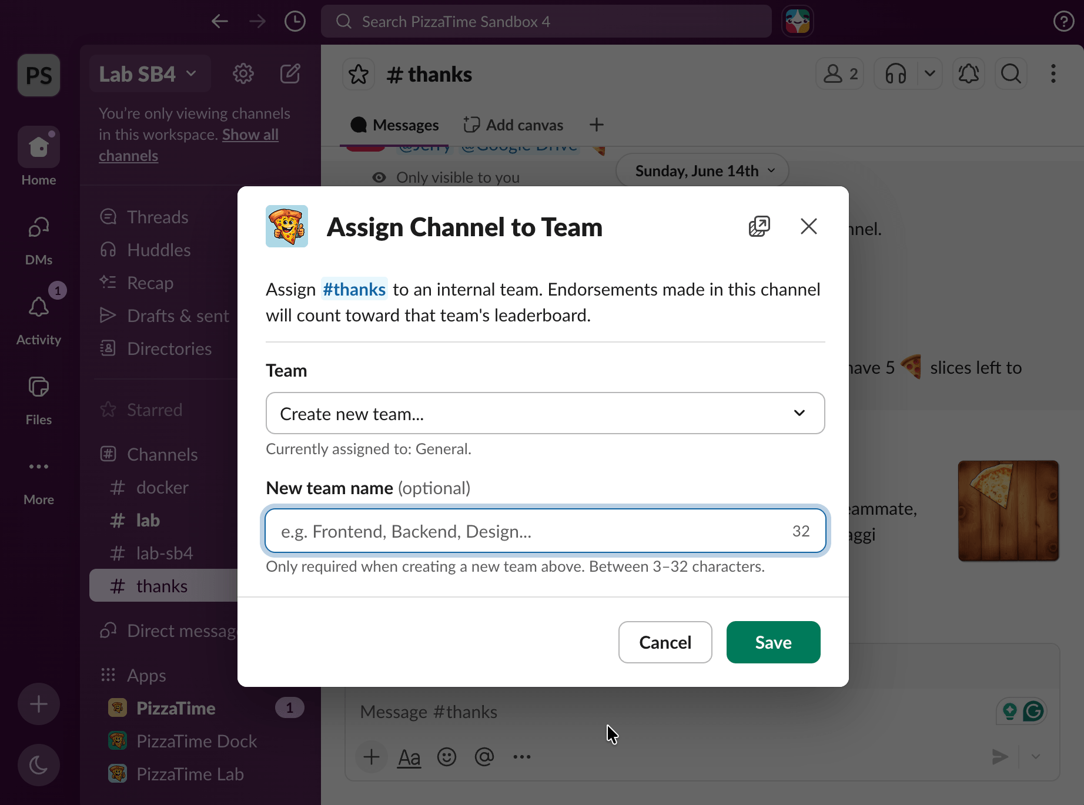Expand huddle options chevron
The height and width of the screenshot is (805, 1084).
click(930, 74)
